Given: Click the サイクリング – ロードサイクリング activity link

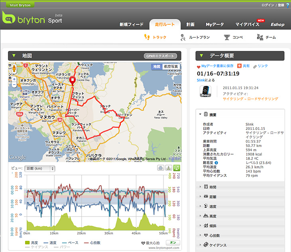Looking at the screenshot, I should click(251, 99).
